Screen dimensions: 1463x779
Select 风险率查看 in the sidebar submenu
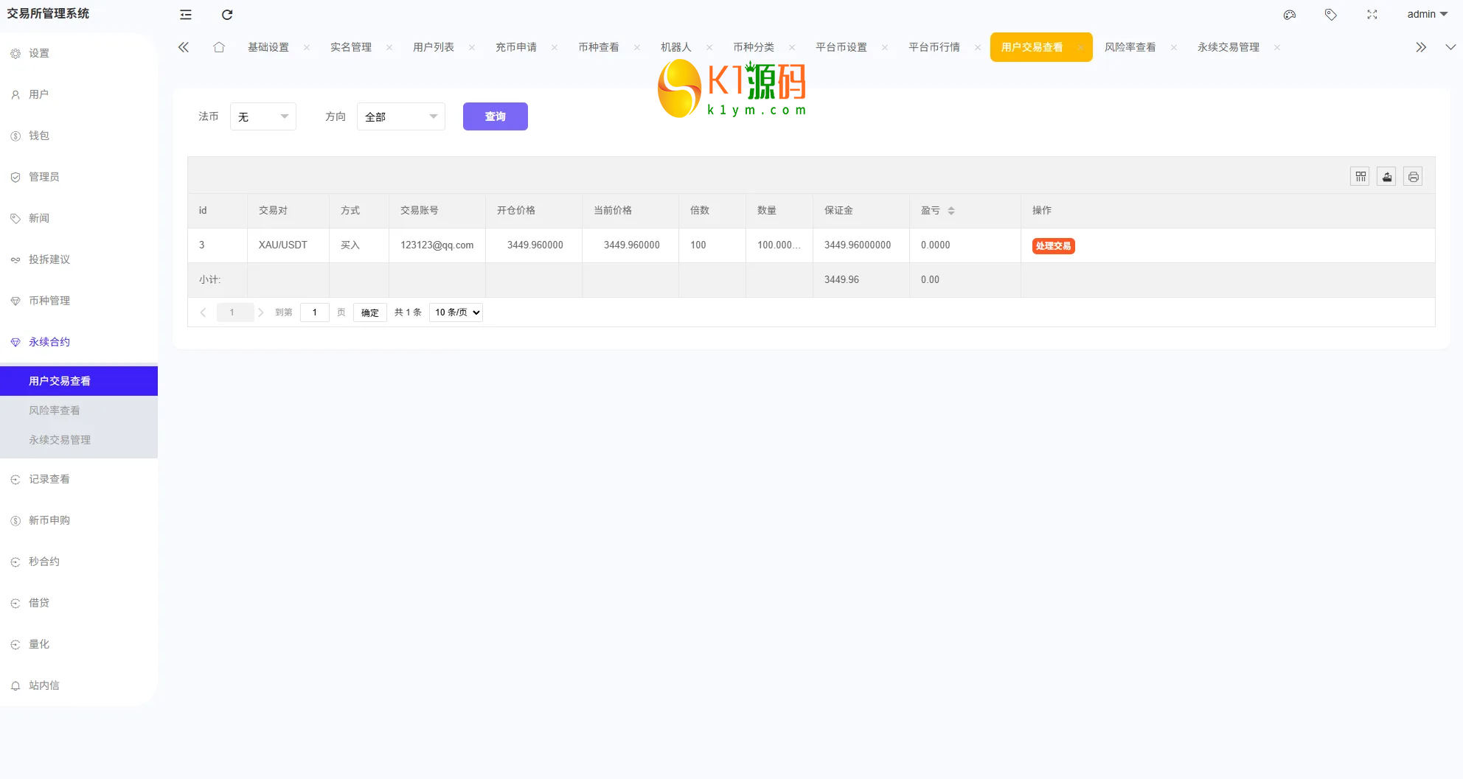pos(79,411)
